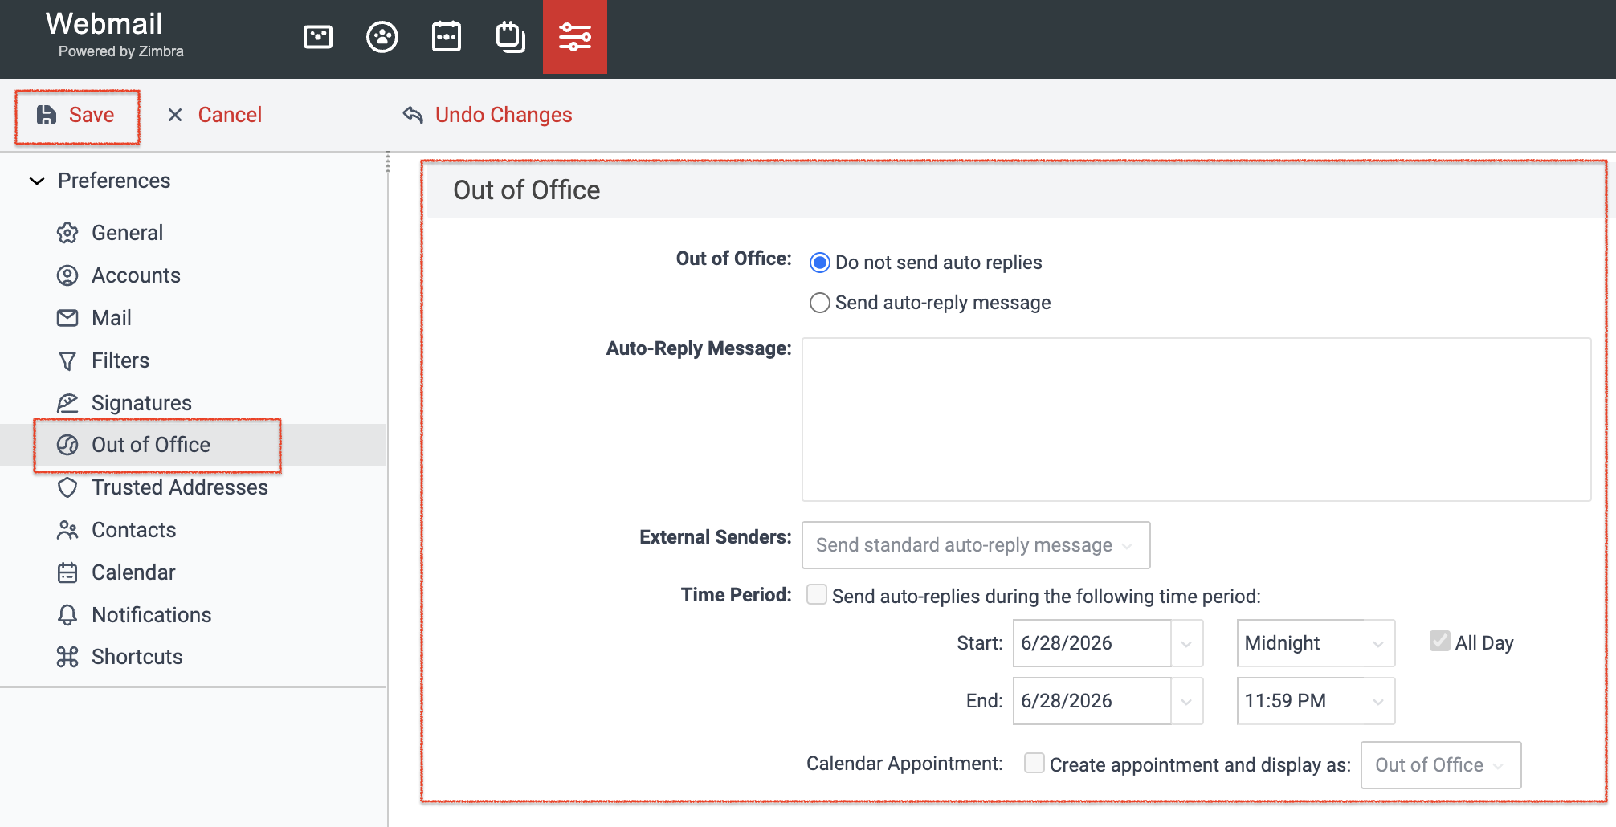Open the Contacts tab icon in top bar
The height and width of the screenshot is (827, 1616).
(x=382, y=37)
